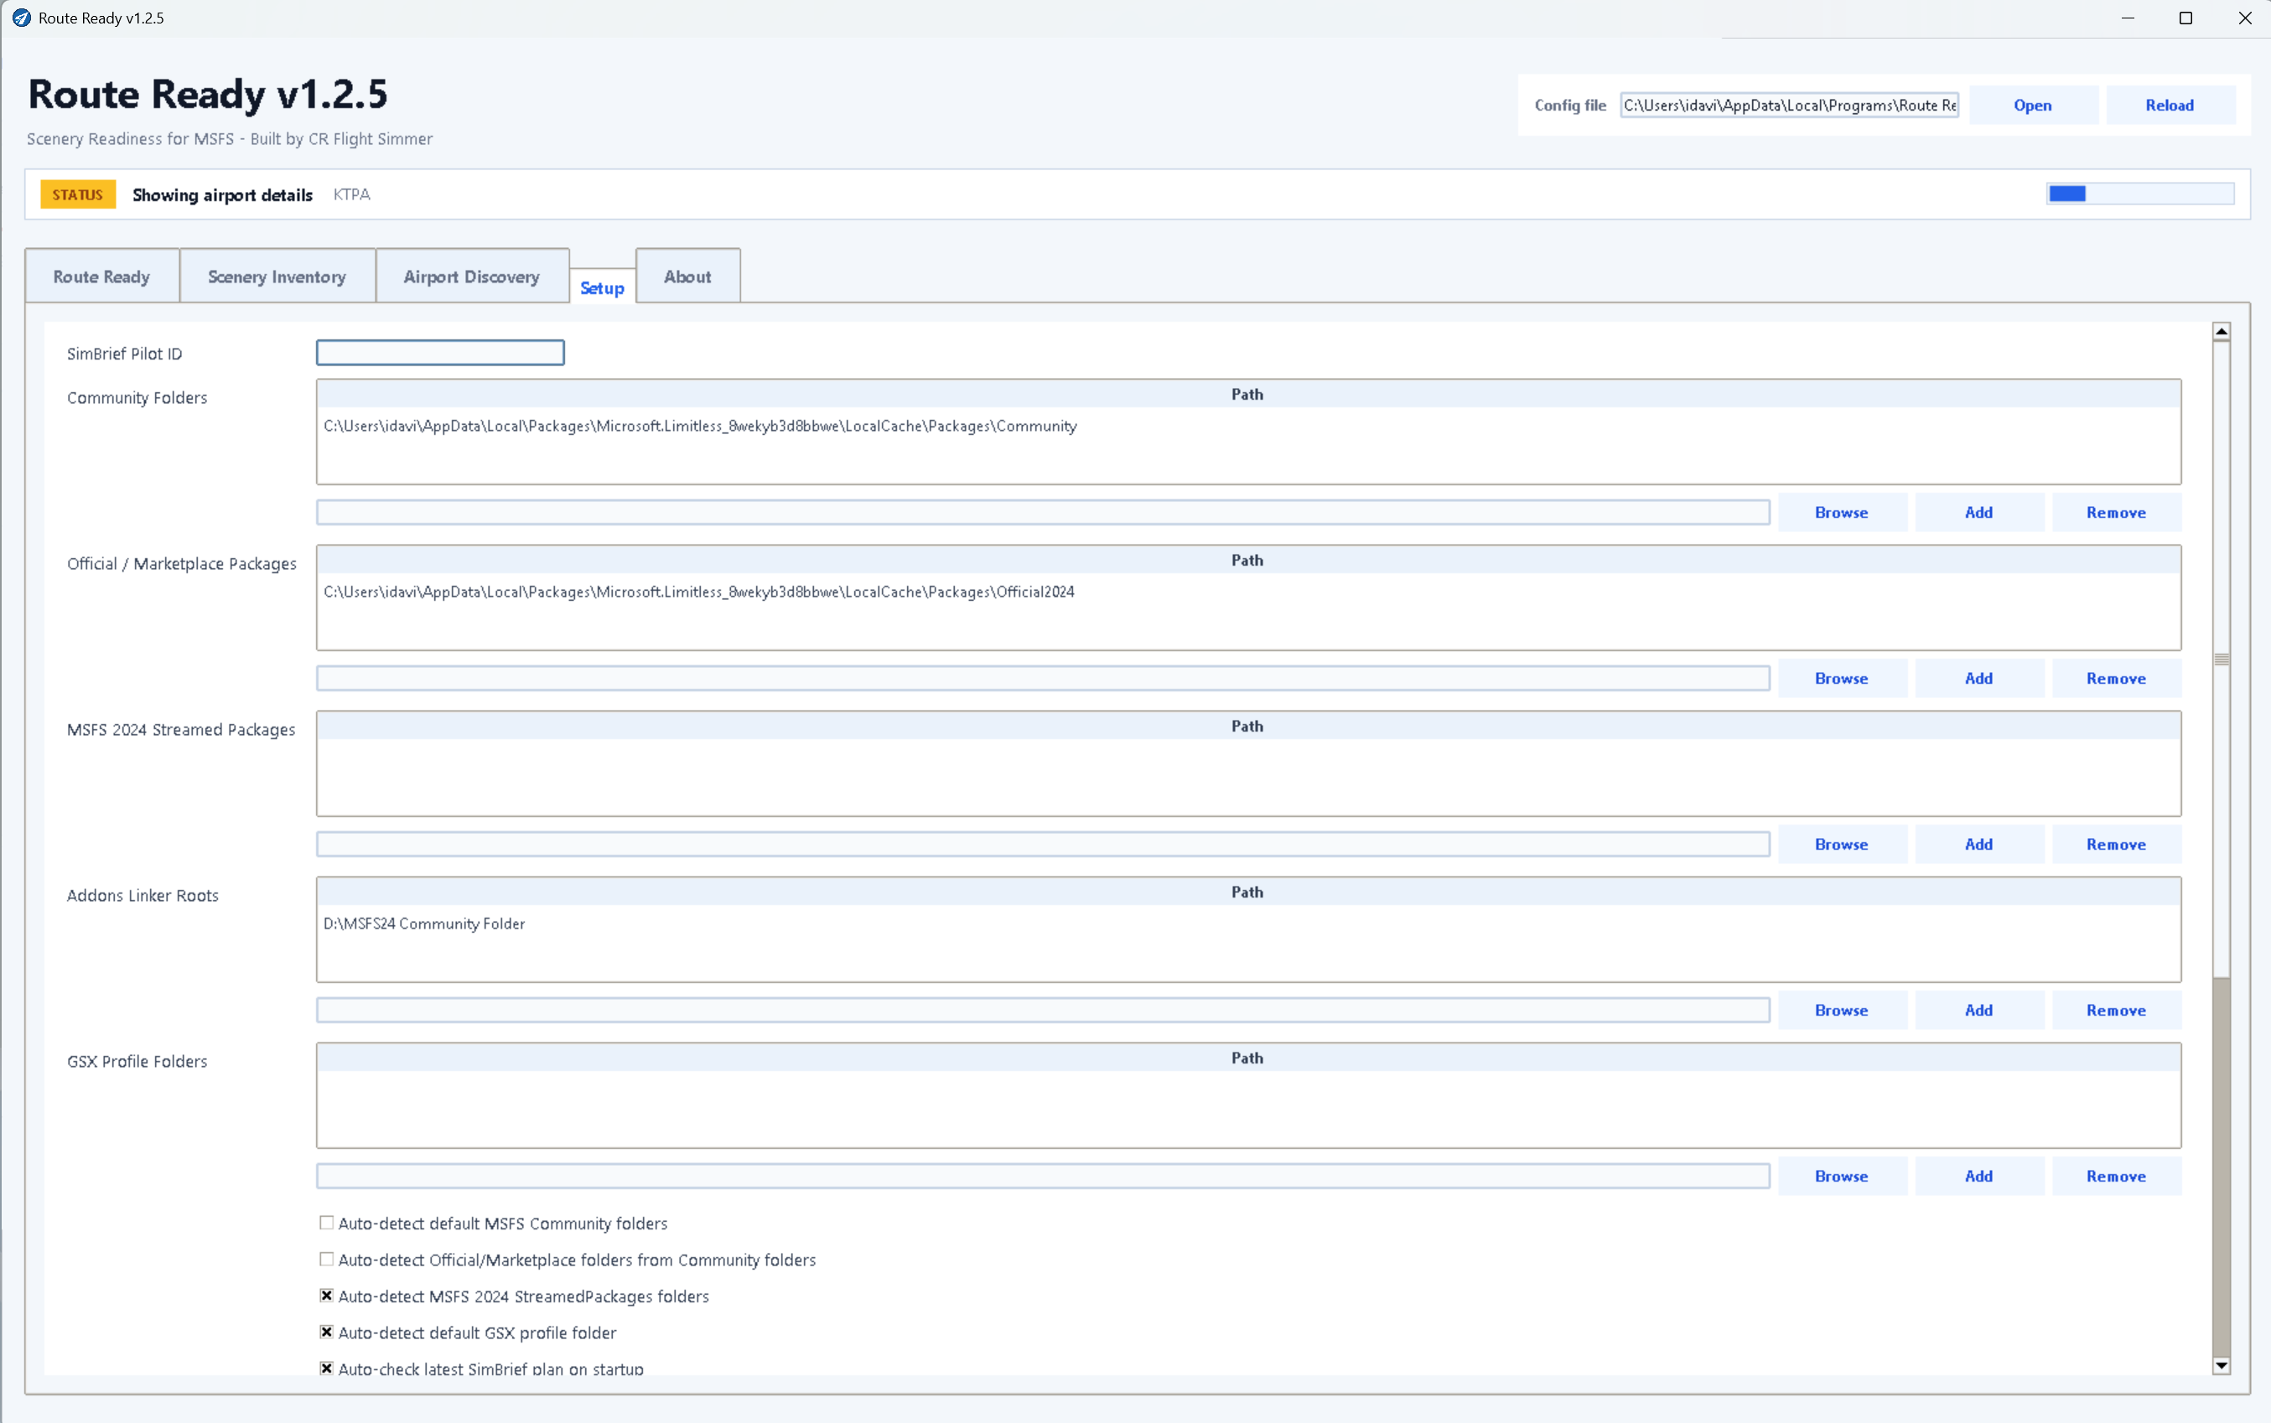The image size is (2271, 1423).
Task: Click the Route Ready app icon in title bar
Action: [21, 18]
